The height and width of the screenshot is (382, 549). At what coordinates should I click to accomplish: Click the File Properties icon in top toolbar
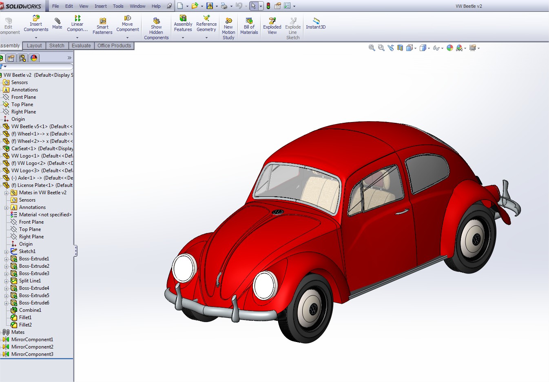(278, 6)
